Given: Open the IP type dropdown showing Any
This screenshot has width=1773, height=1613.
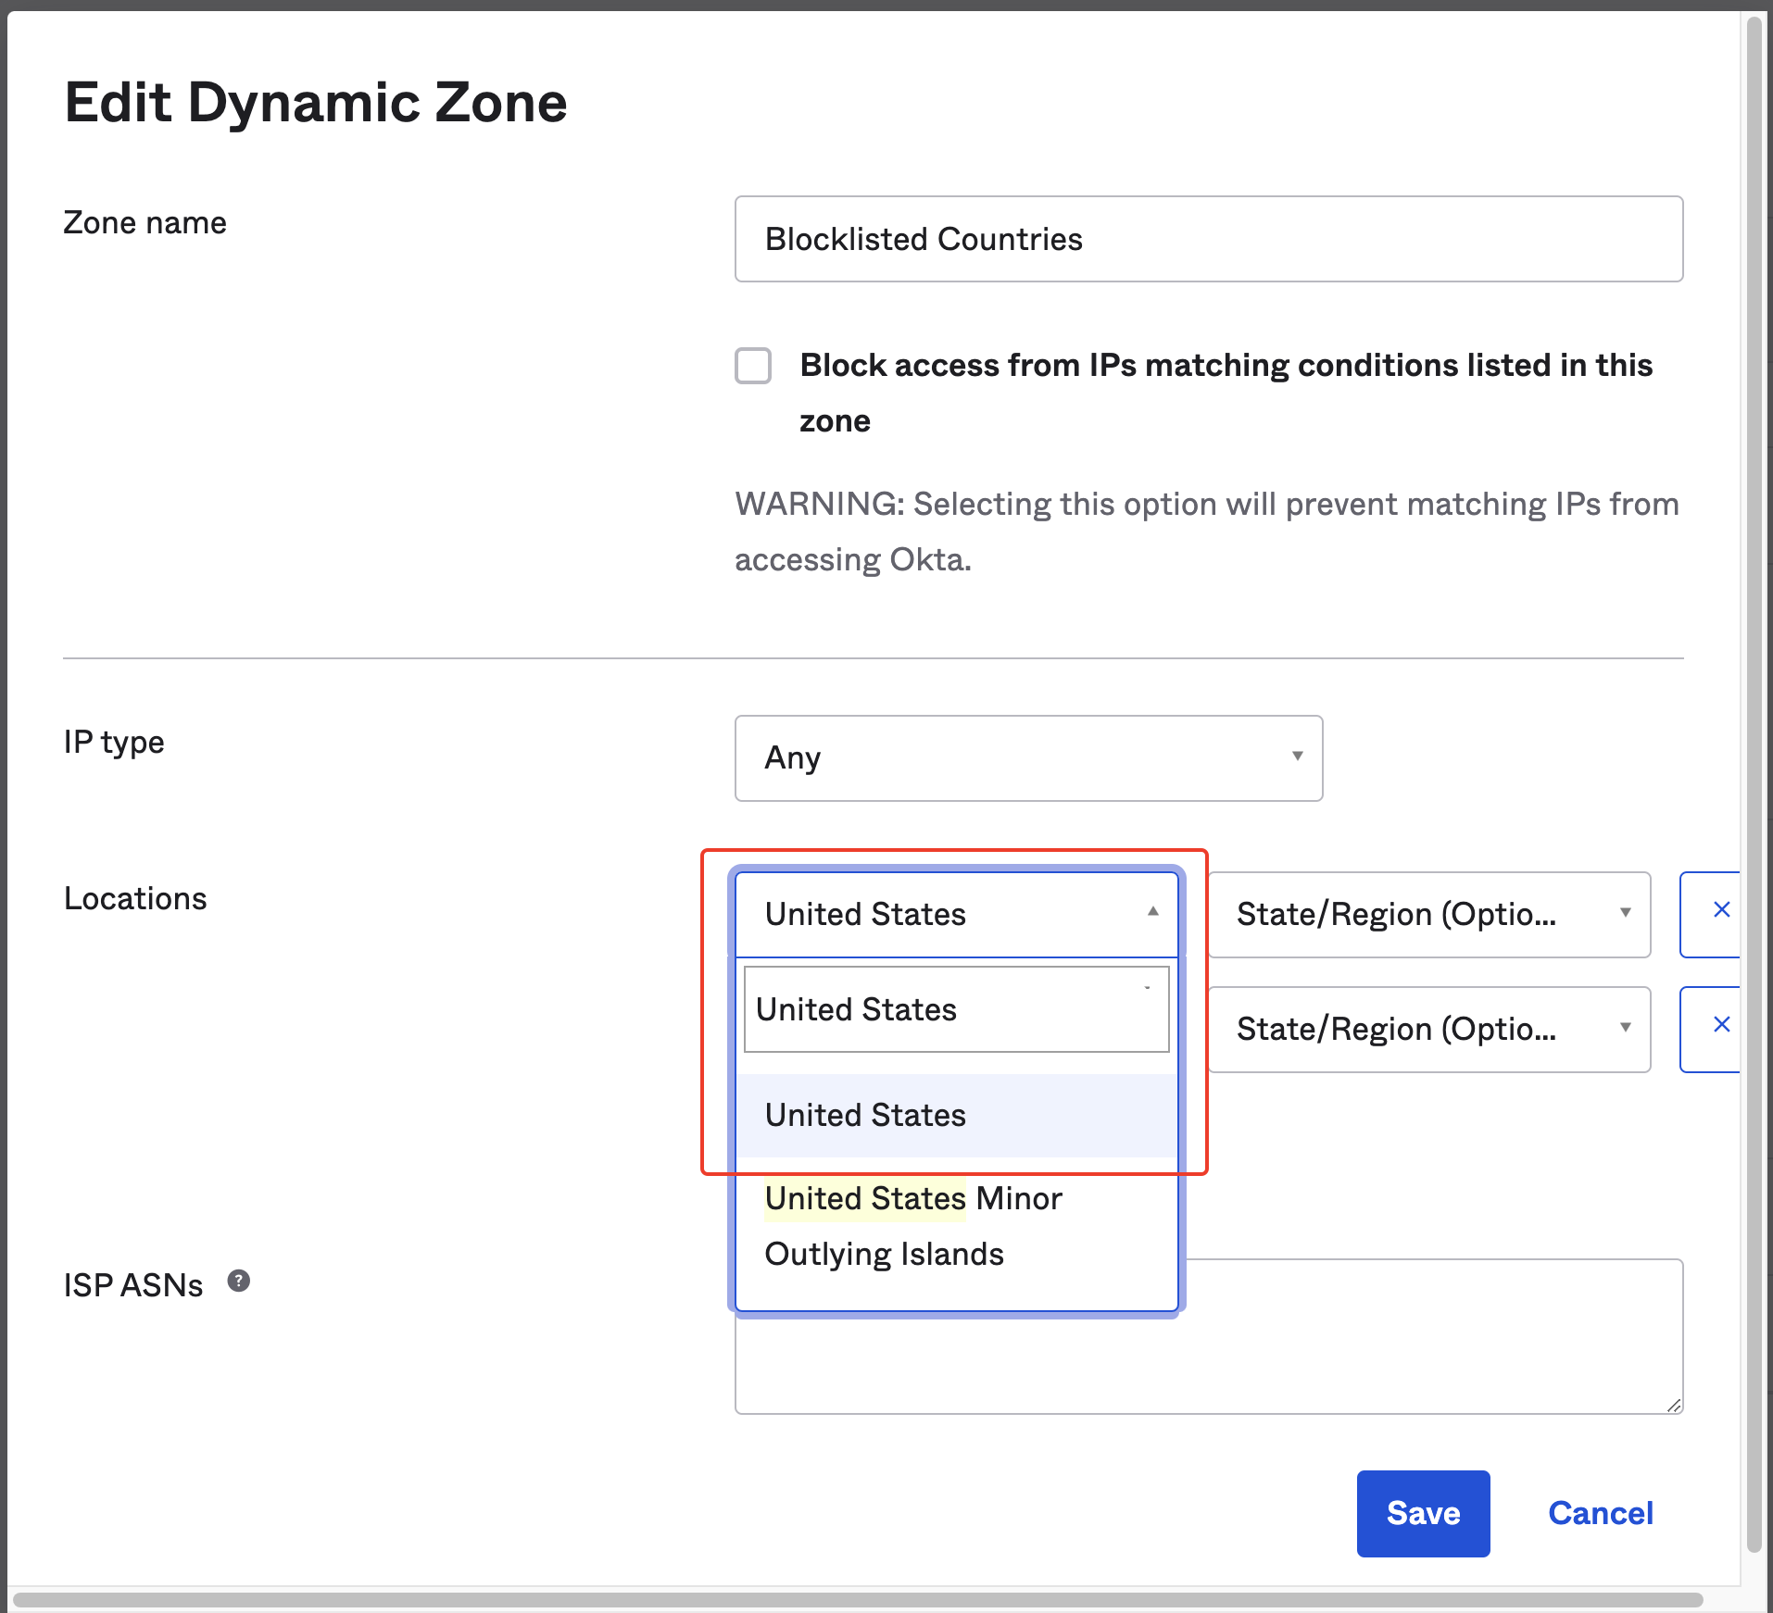Looking at the screenshot, I should tap(1028, 758).
